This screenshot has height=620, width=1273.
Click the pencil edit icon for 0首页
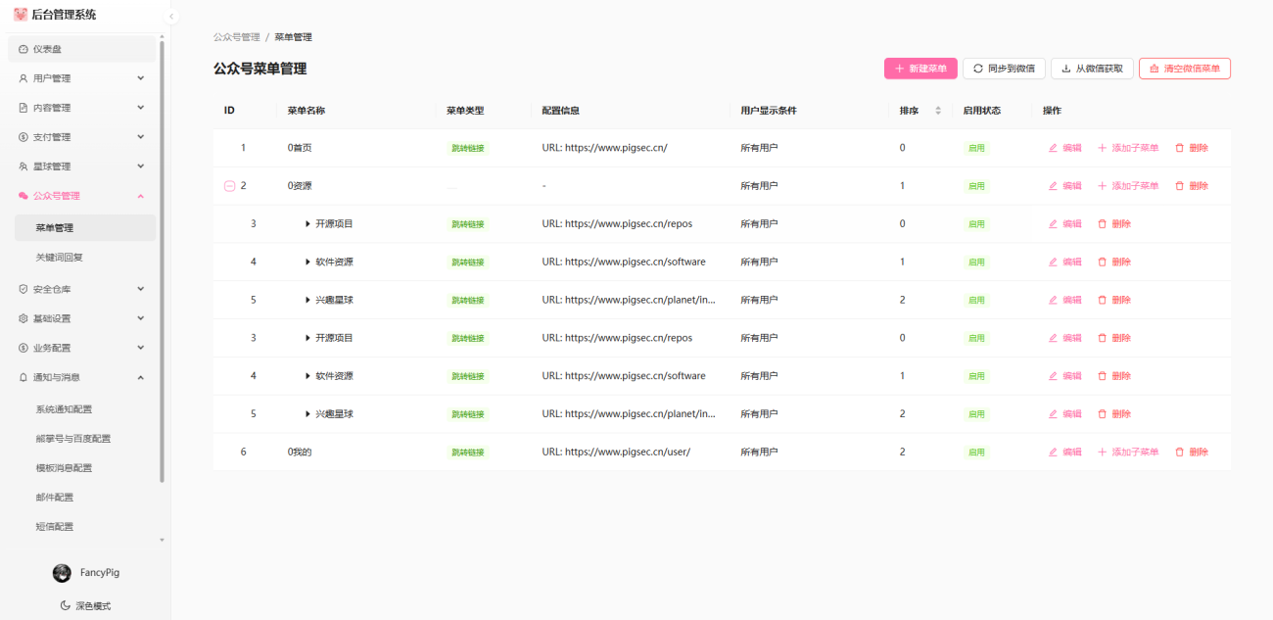pos(1053,148)
